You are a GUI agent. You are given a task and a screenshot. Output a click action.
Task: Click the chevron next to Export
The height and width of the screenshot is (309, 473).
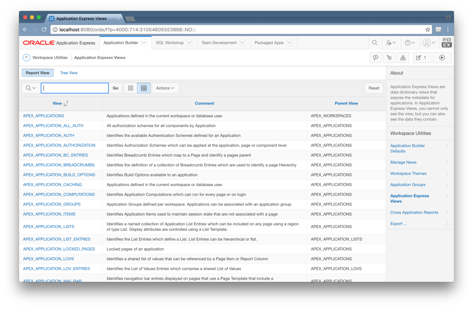(447, 223)
